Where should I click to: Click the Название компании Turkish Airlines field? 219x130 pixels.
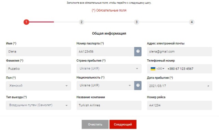click(x=109, y=105)
